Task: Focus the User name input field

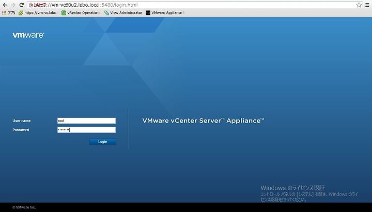Action: click(86, 120)
